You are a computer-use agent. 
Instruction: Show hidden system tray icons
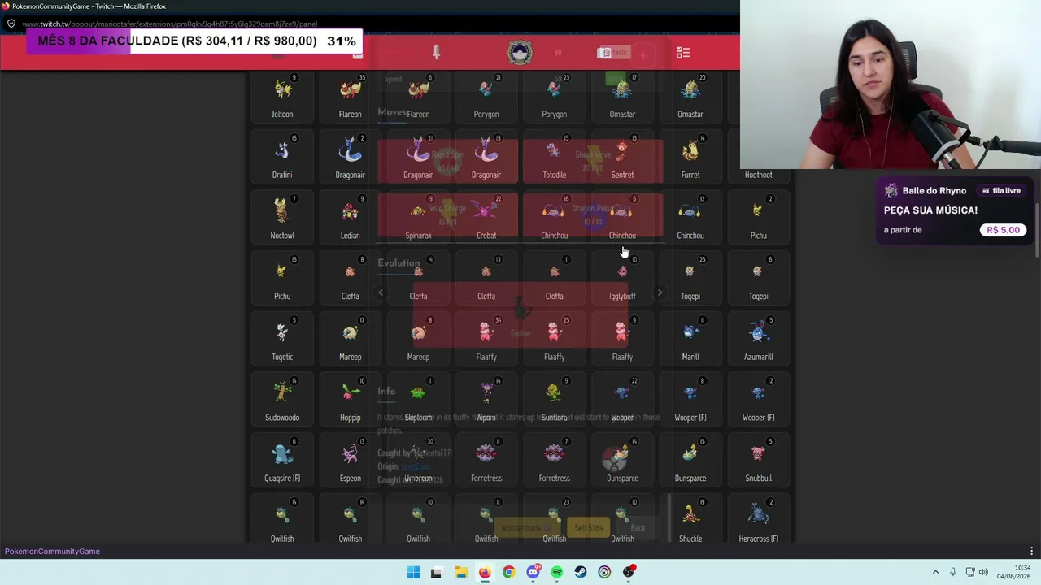tap(935, 572)
